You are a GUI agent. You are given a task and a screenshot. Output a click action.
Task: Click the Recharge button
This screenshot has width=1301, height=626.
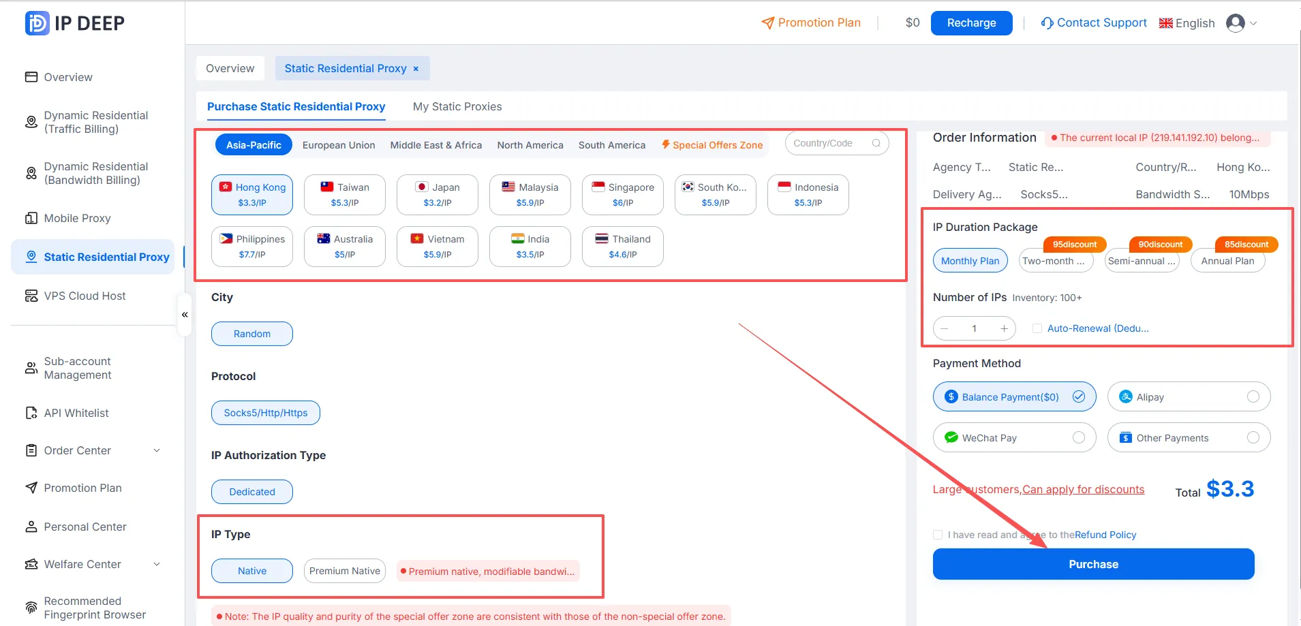click(x=971, y=23)
